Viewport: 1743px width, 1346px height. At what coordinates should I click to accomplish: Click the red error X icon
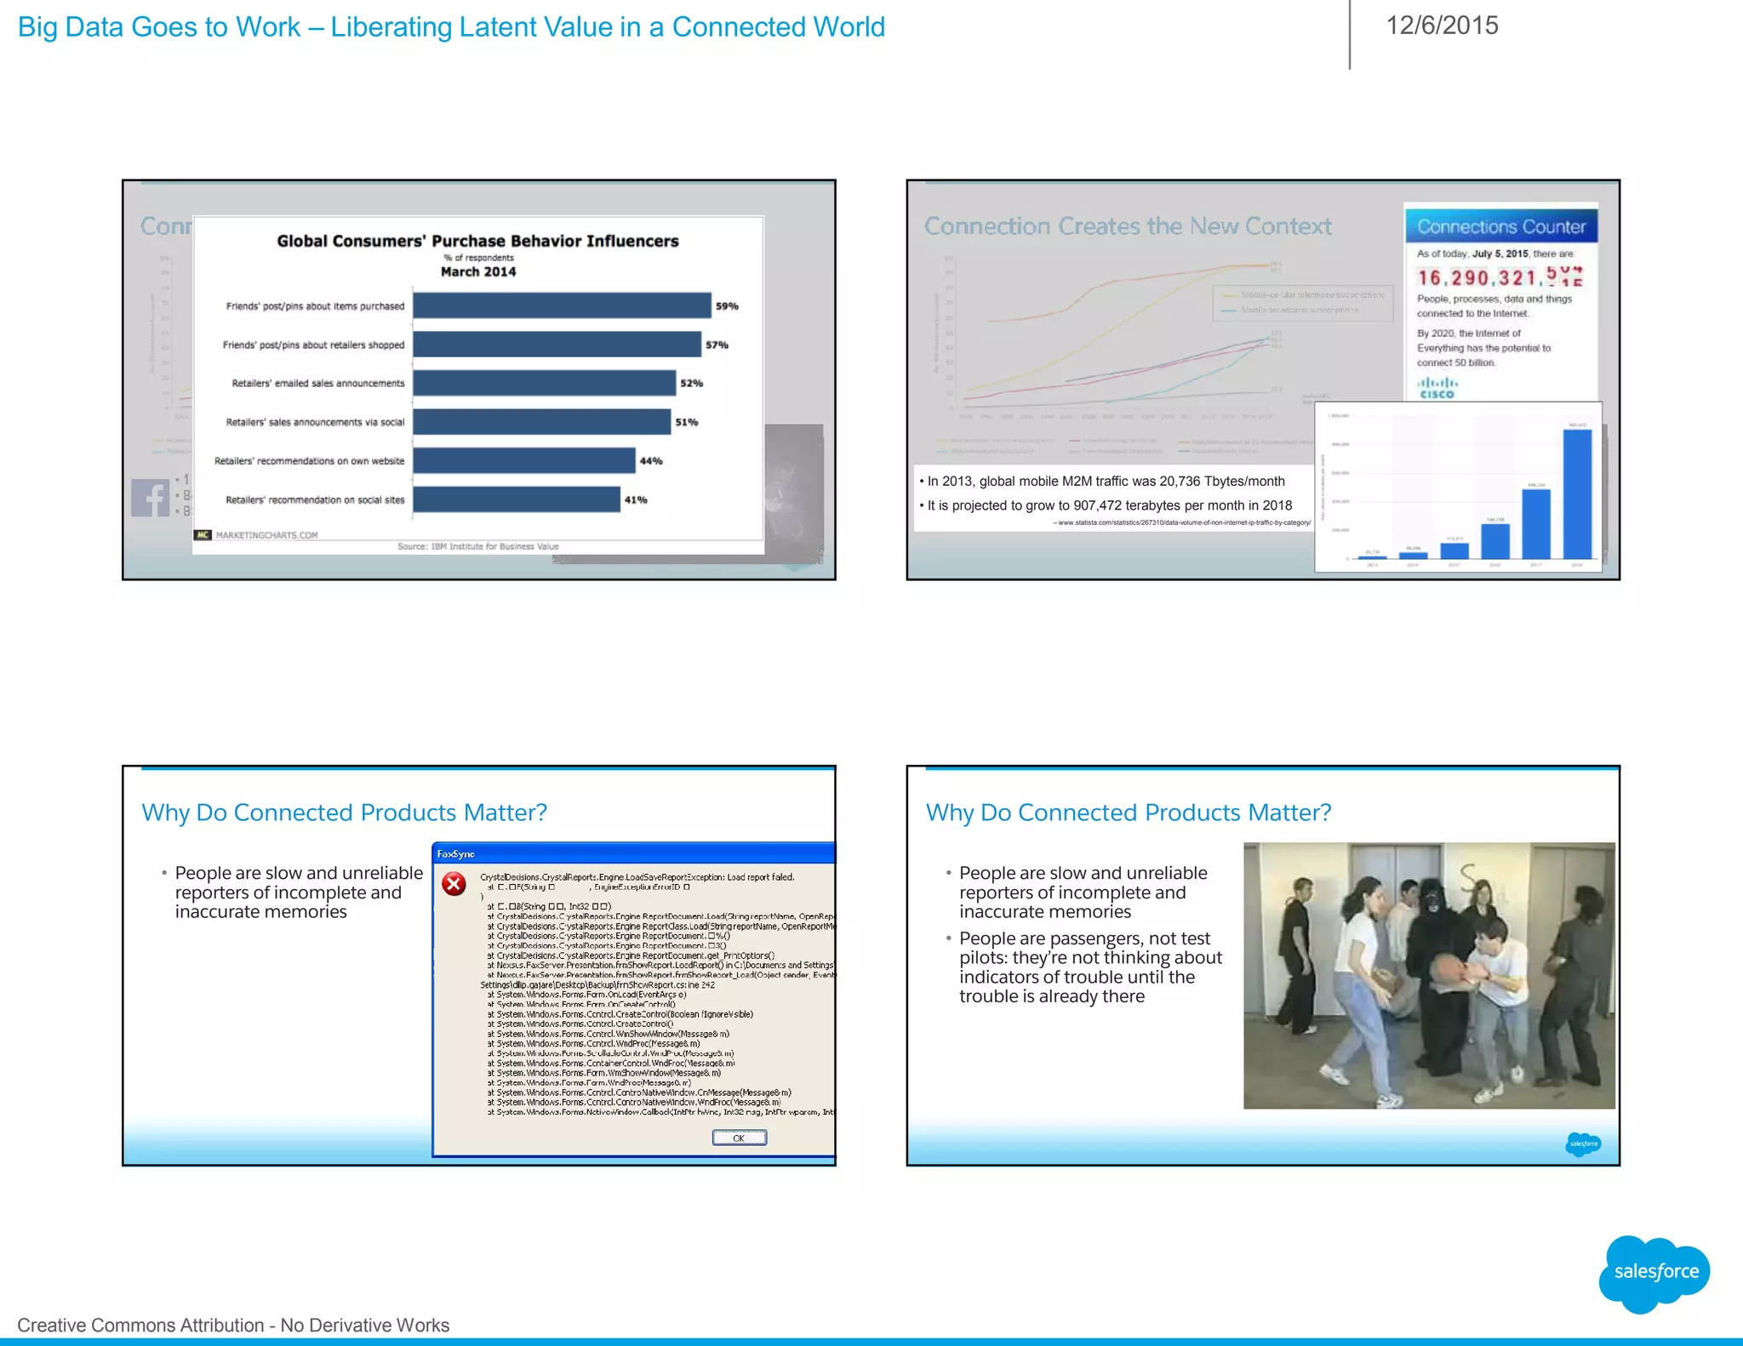tap(454, 884)
